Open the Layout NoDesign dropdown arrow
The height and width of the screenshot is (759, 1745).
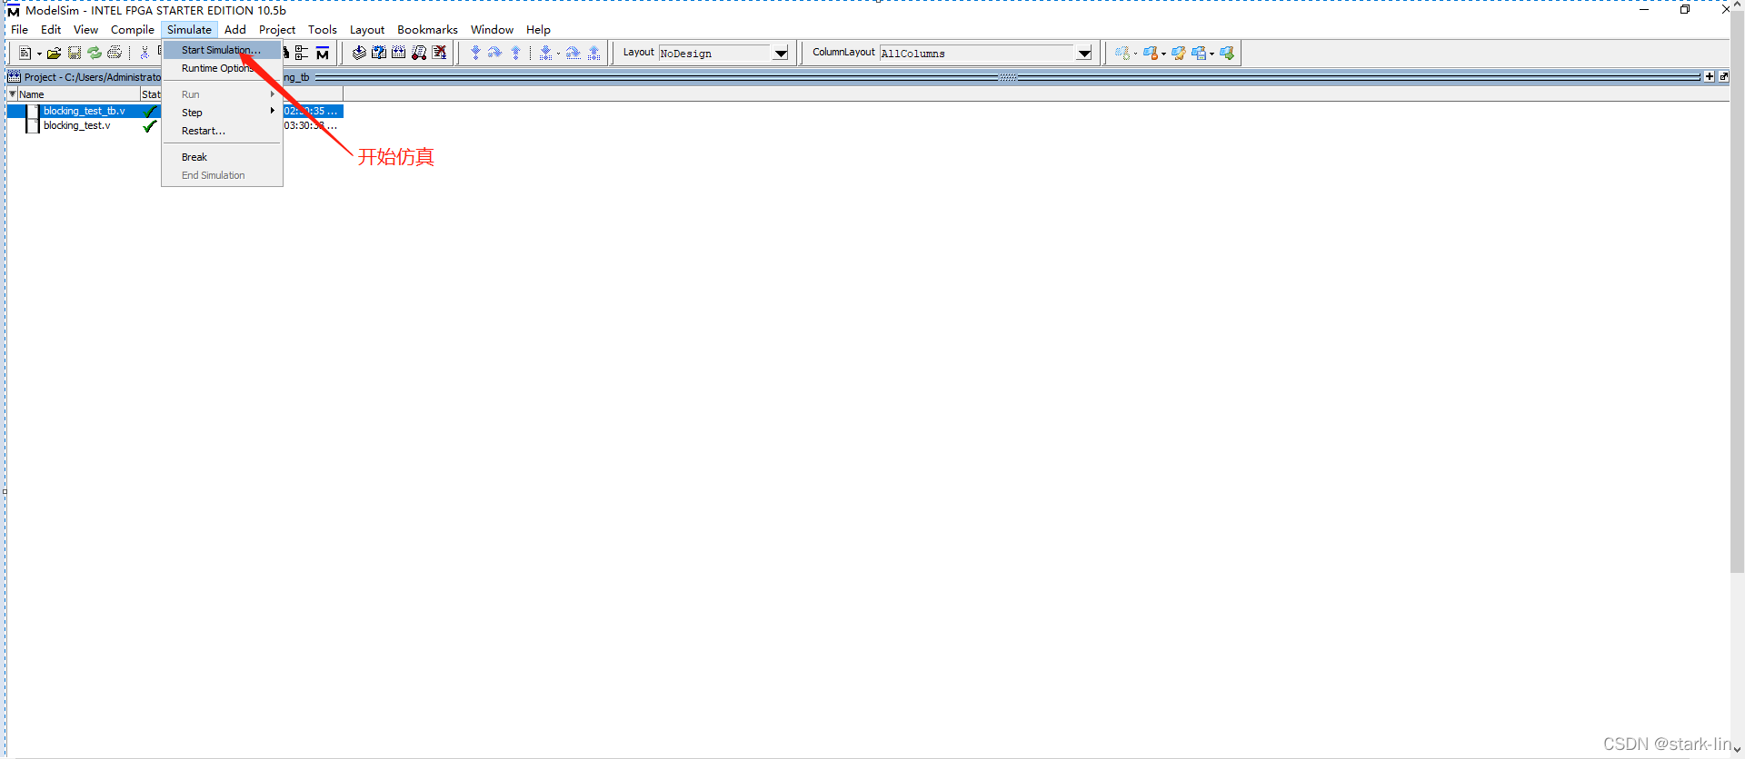pyautogui.click(x=781, y=54)
